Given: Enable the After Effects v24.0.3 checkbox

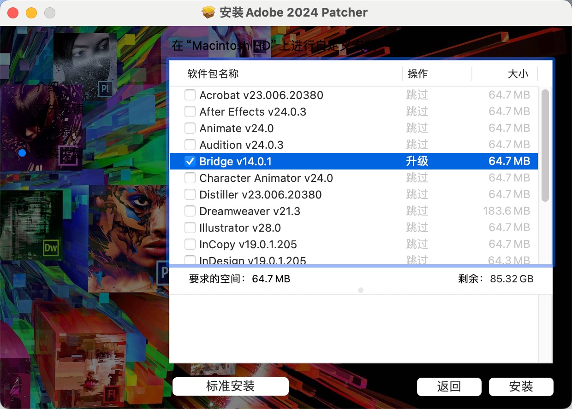Looking at the screenshot, I should pos(190,112).
